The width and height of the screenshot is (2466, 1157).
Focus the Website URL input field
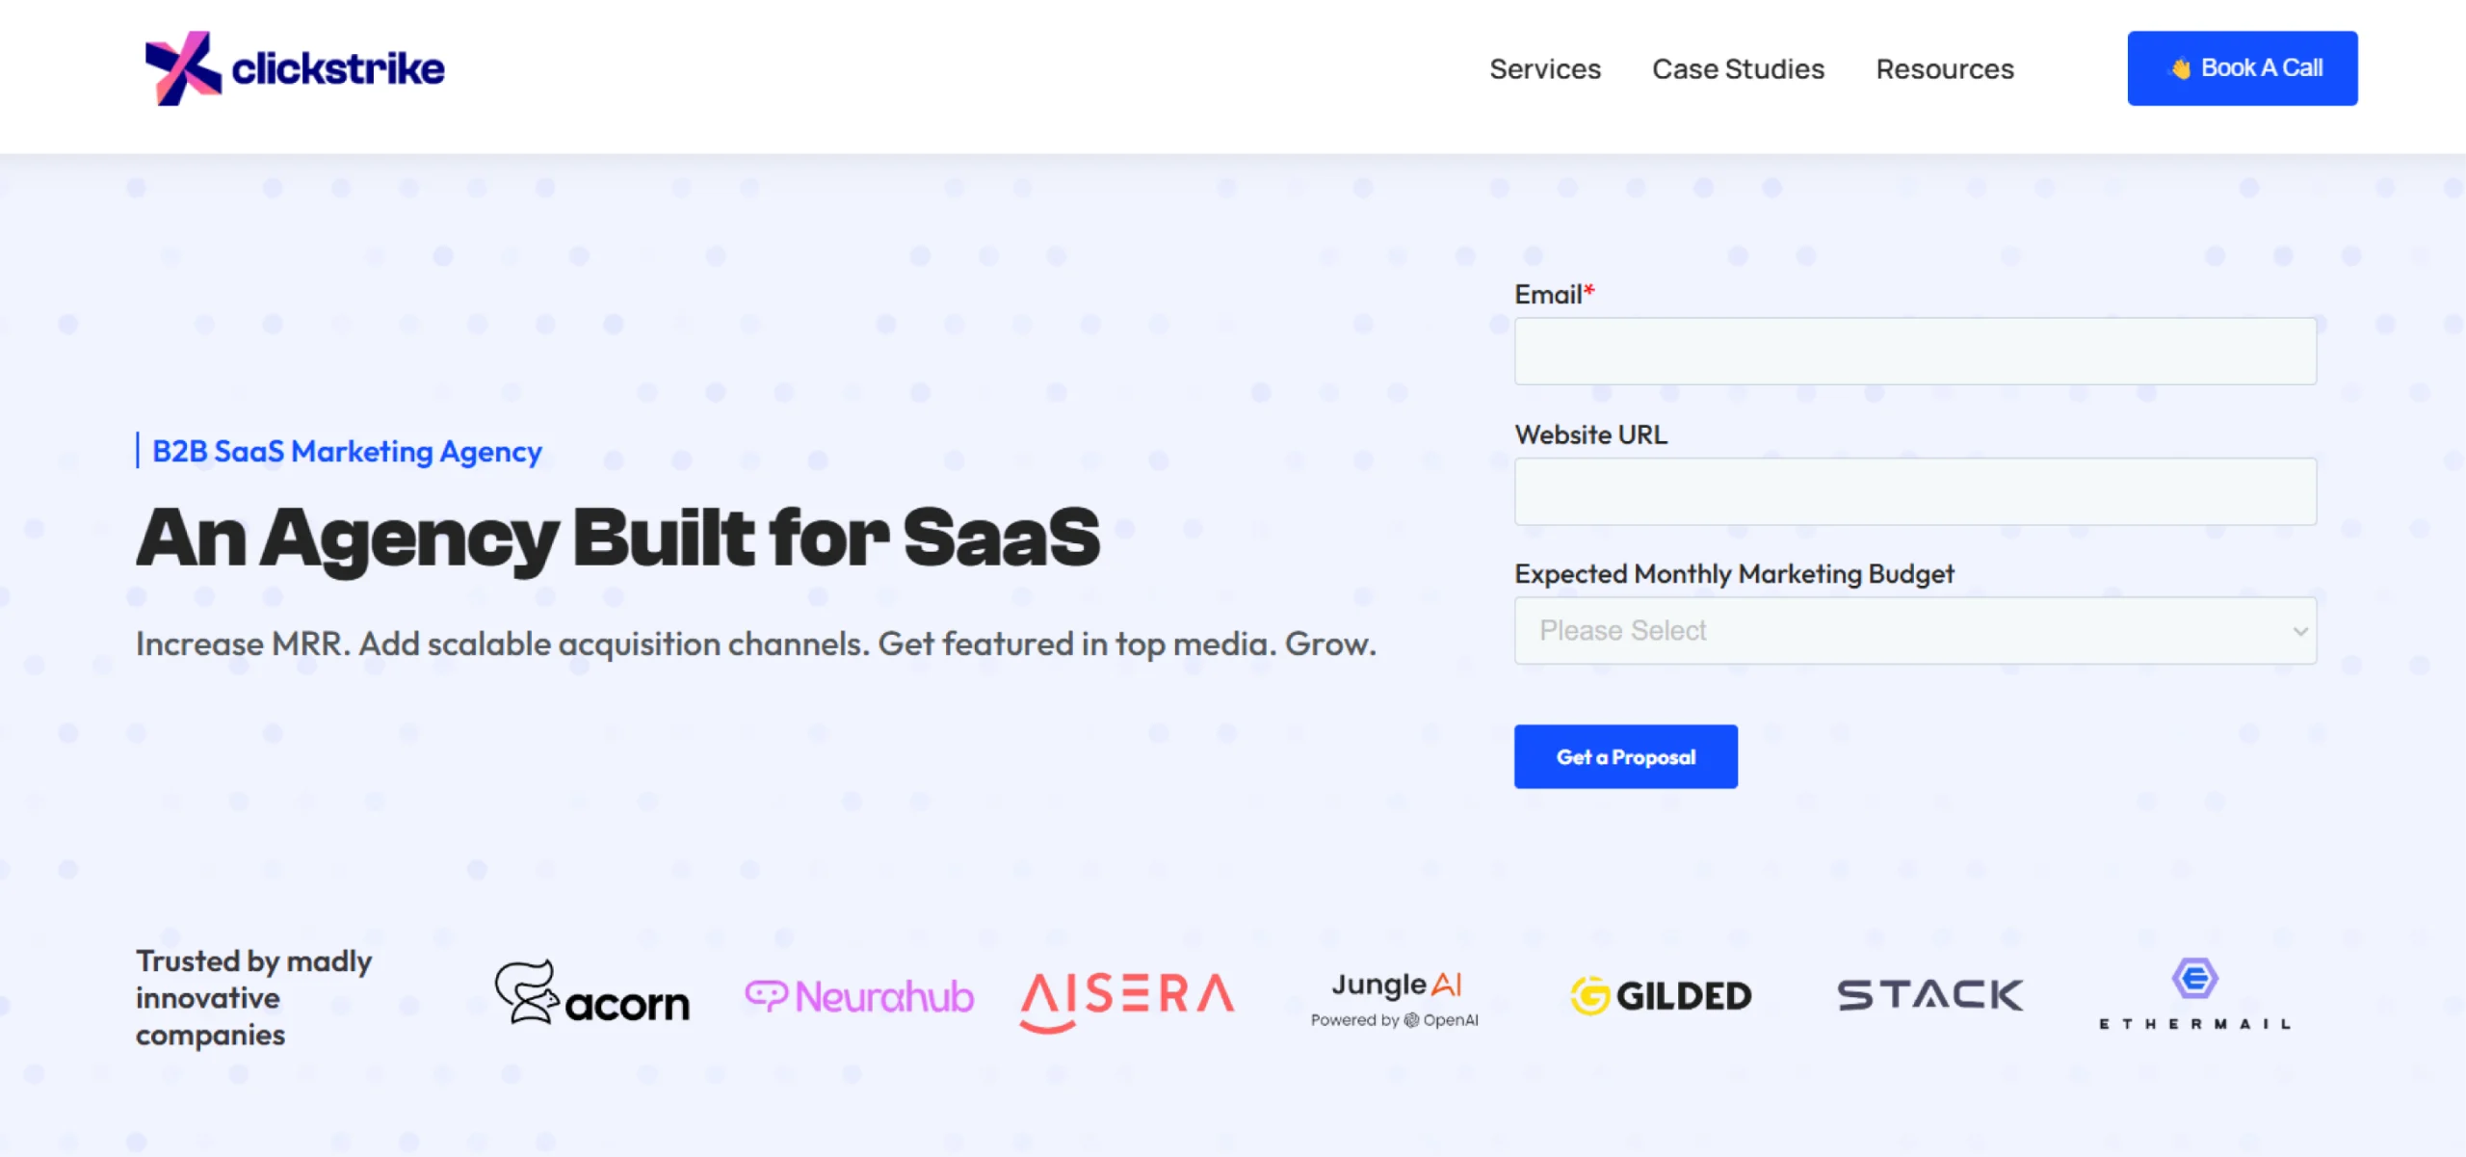(x=1915, y=491)
